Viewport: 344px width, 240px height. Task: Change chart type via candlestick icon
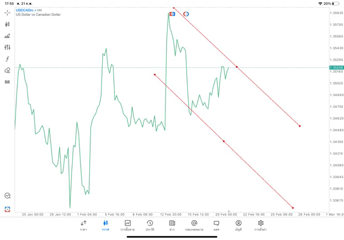click(8, 24)
